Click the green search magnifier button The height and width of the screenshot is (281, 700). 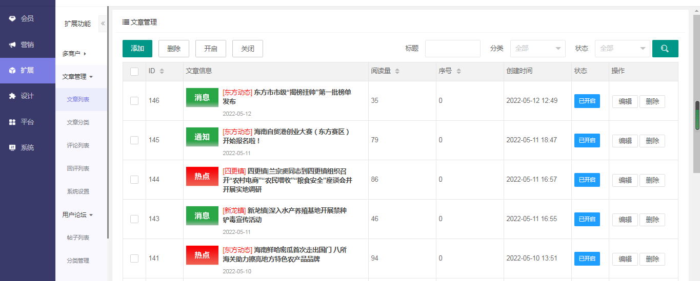[665, 49]
